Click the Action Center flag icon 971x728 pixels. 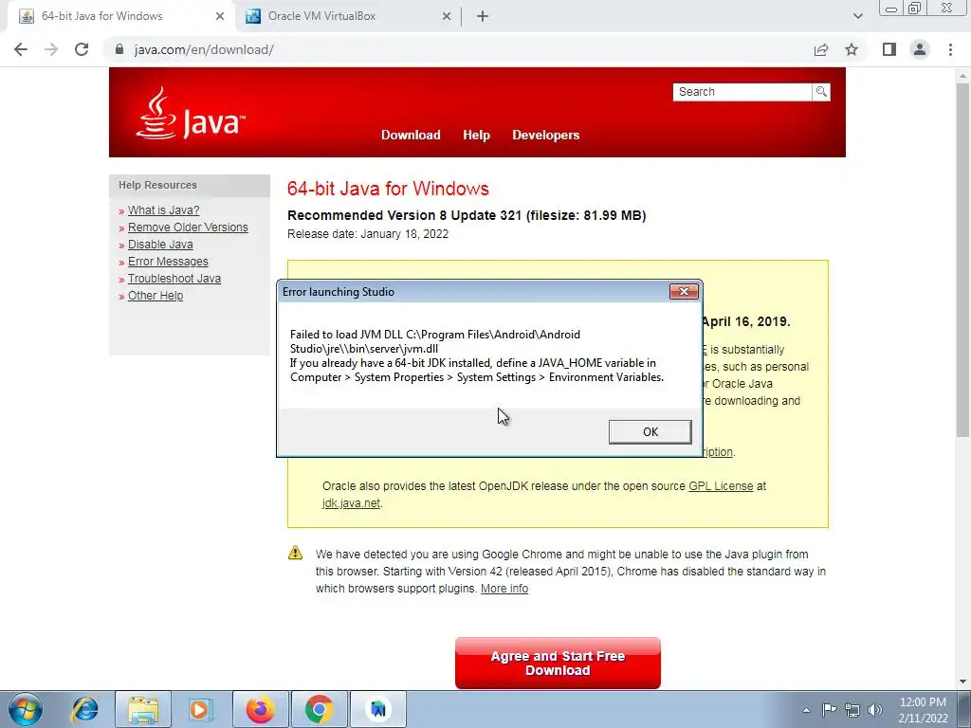tap(829, 709)
